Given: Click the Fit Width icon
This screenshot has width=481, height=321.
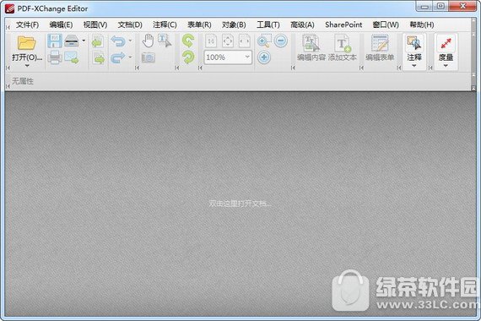Looking at the screenshot, I should (245, 41).
